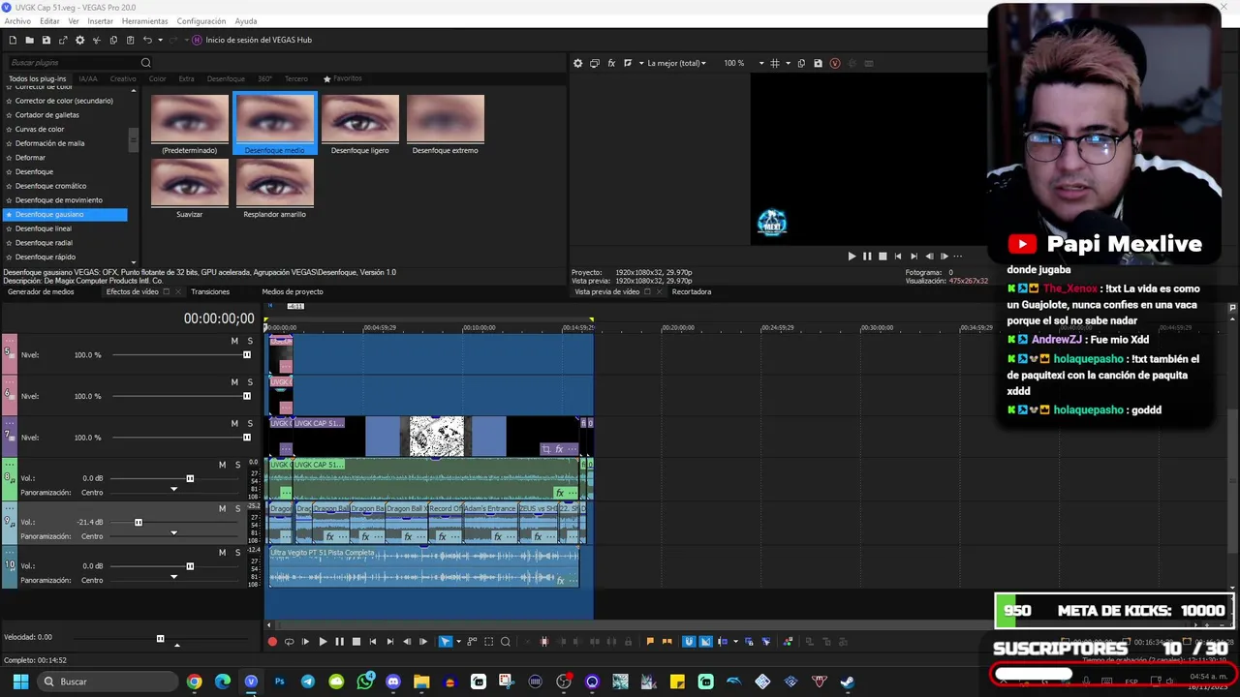Select the zoom magnifier tool below timeline
The image size is (1240, 697).
[506, 642]
